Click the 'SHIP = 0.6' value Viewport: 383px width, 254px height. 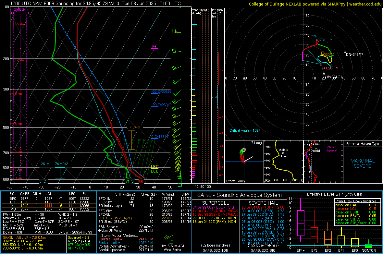(76, 248)
